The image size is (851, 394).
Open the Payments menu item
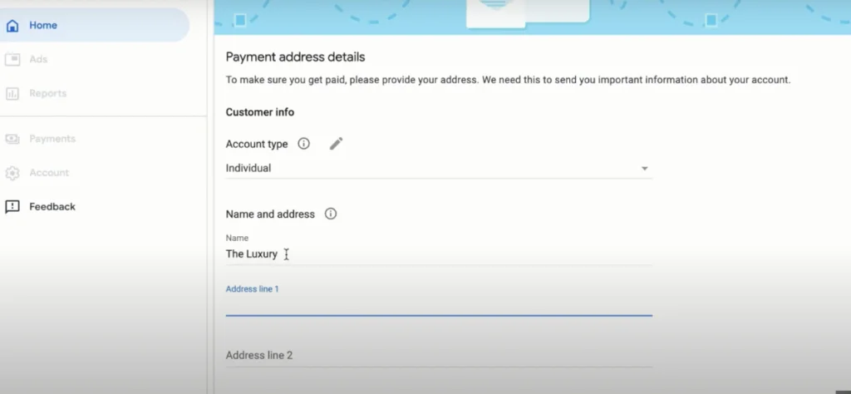[x=95, y=139]
